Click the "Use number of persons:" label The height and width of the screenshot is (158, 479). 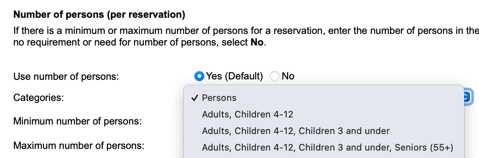click(x=66, y=77)
